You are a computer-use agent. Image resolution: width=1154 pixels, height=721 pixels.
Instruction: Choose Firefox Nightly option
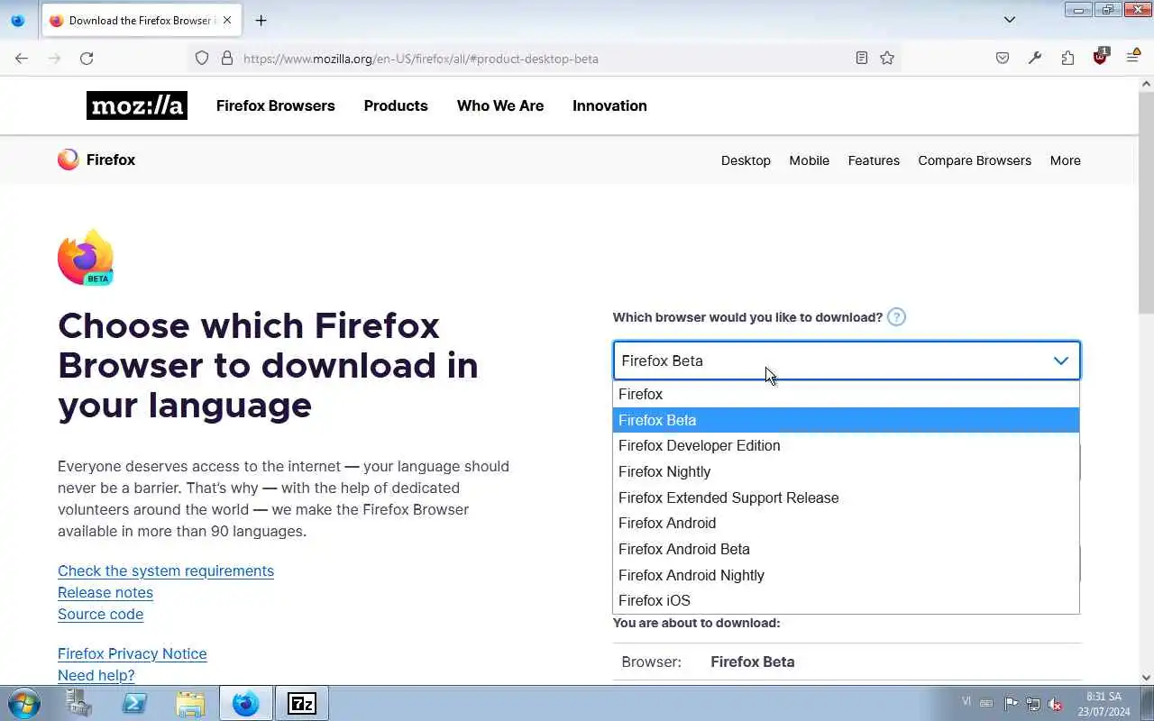[x=846, y=471]
